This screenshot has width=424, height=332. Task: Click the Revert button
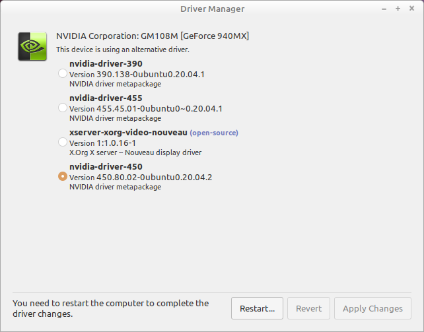308,308
